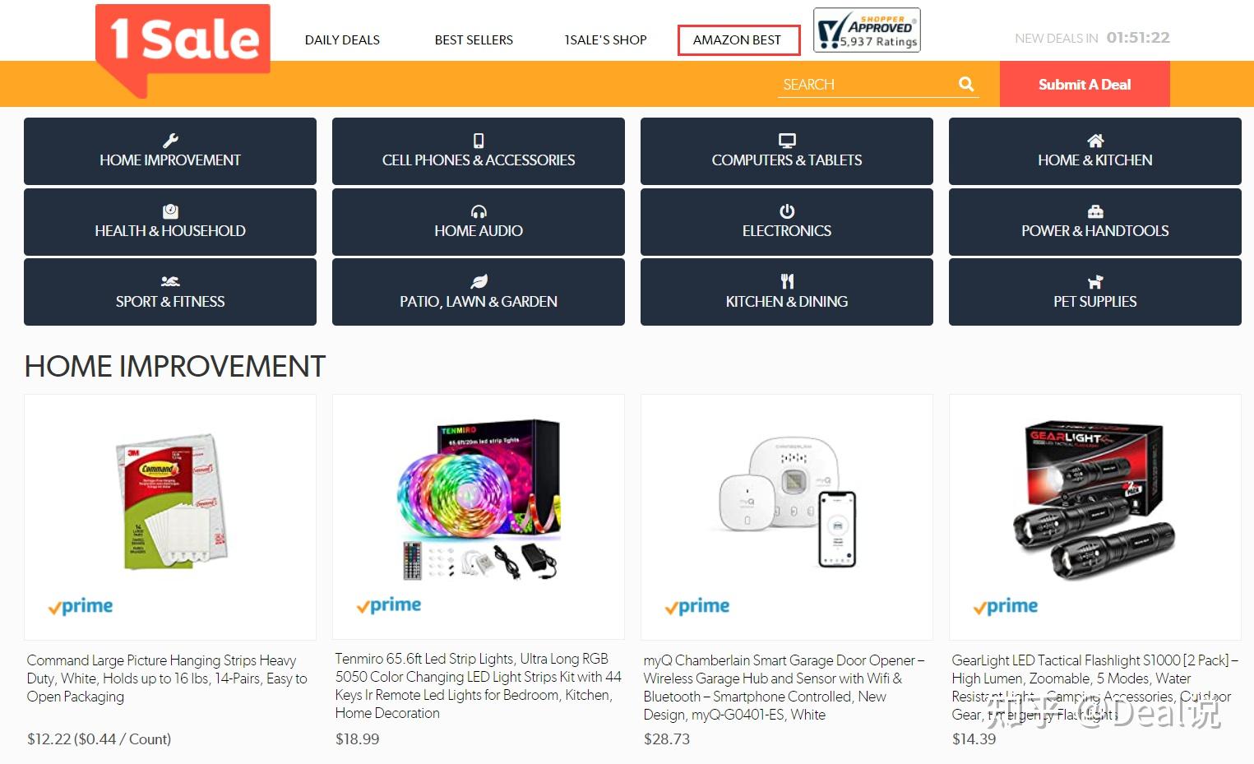Open the Daily Deals menu item
1254x764 pixels.
click(x=342, y=39)
